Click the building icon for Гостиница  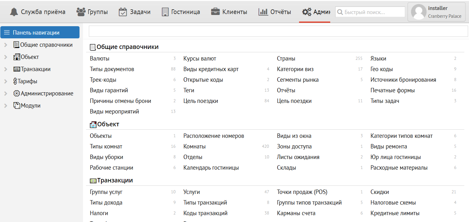click(x=165, y=12)
